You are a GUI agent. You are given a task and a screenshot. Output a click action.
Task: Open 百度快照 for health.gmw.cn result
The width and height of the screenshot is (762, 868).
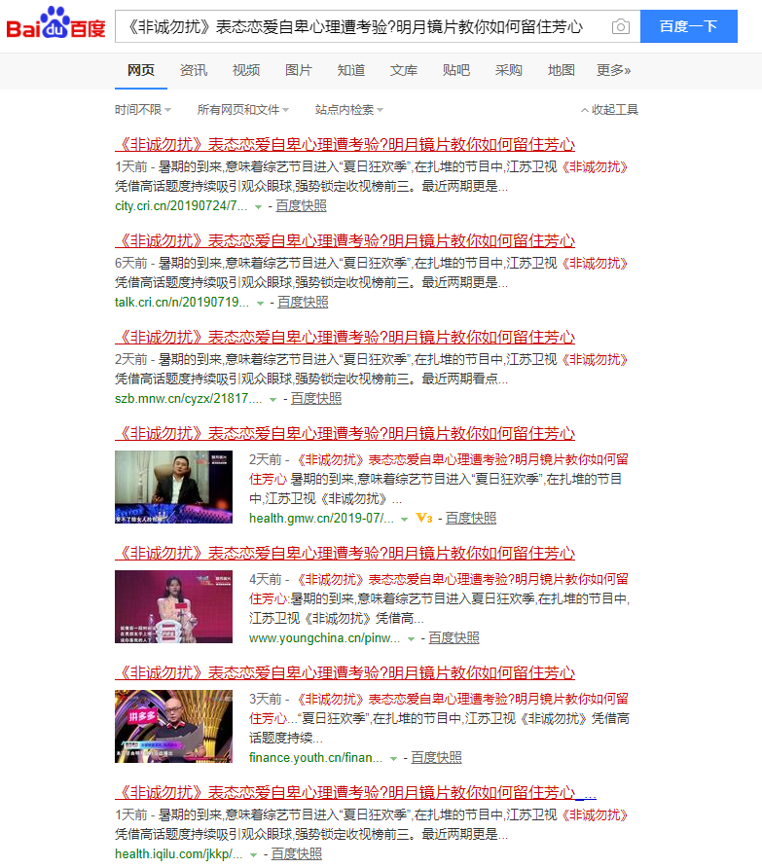click(x=471, y=518)
